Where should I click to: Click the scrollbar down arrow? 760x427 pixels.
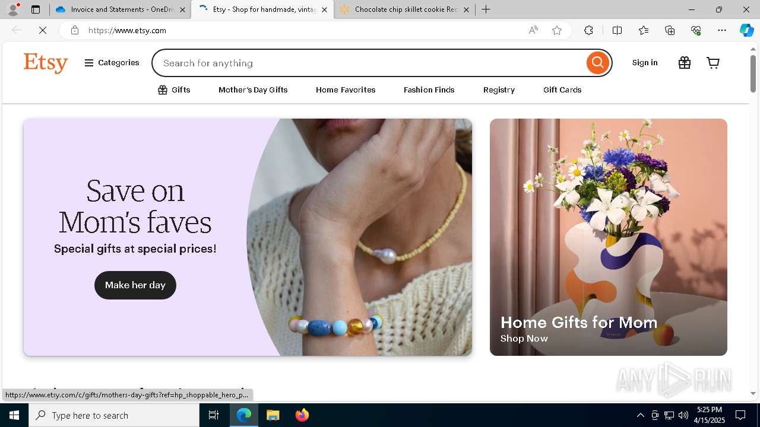pyautogui.click(x=753, y=394)
